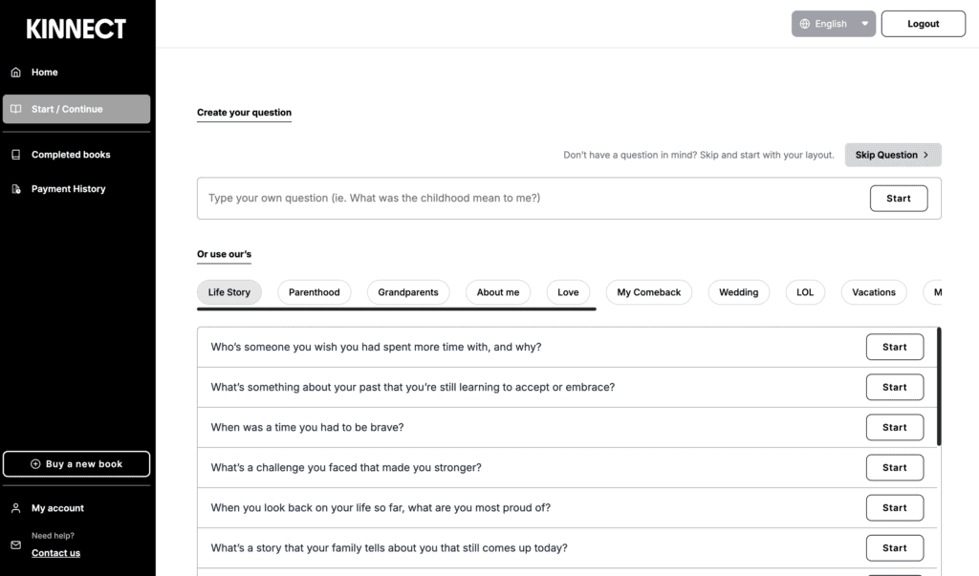Image resolution: width=979 pixels, height=576 pixels.
Task: Click the envelope icon beside Contact us
Action: [15, 544]
